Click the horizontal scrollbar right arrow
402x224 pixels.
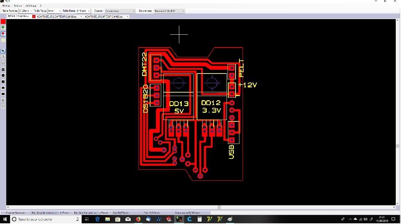394,207
